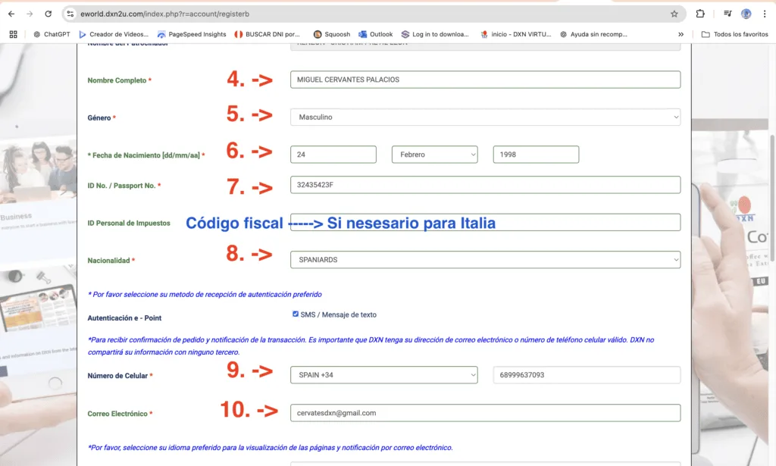Viewport: 776px width, 466px height.
Task: Click the browser back arrow
Action: tap(11, 14)
